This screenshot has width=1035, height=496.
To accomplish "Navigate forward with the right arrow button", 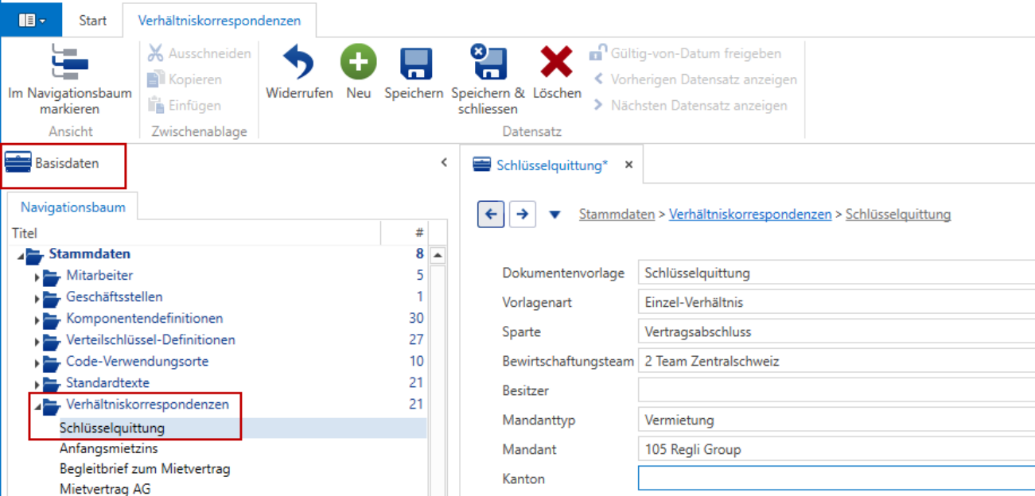I will (x=523, y=214).
